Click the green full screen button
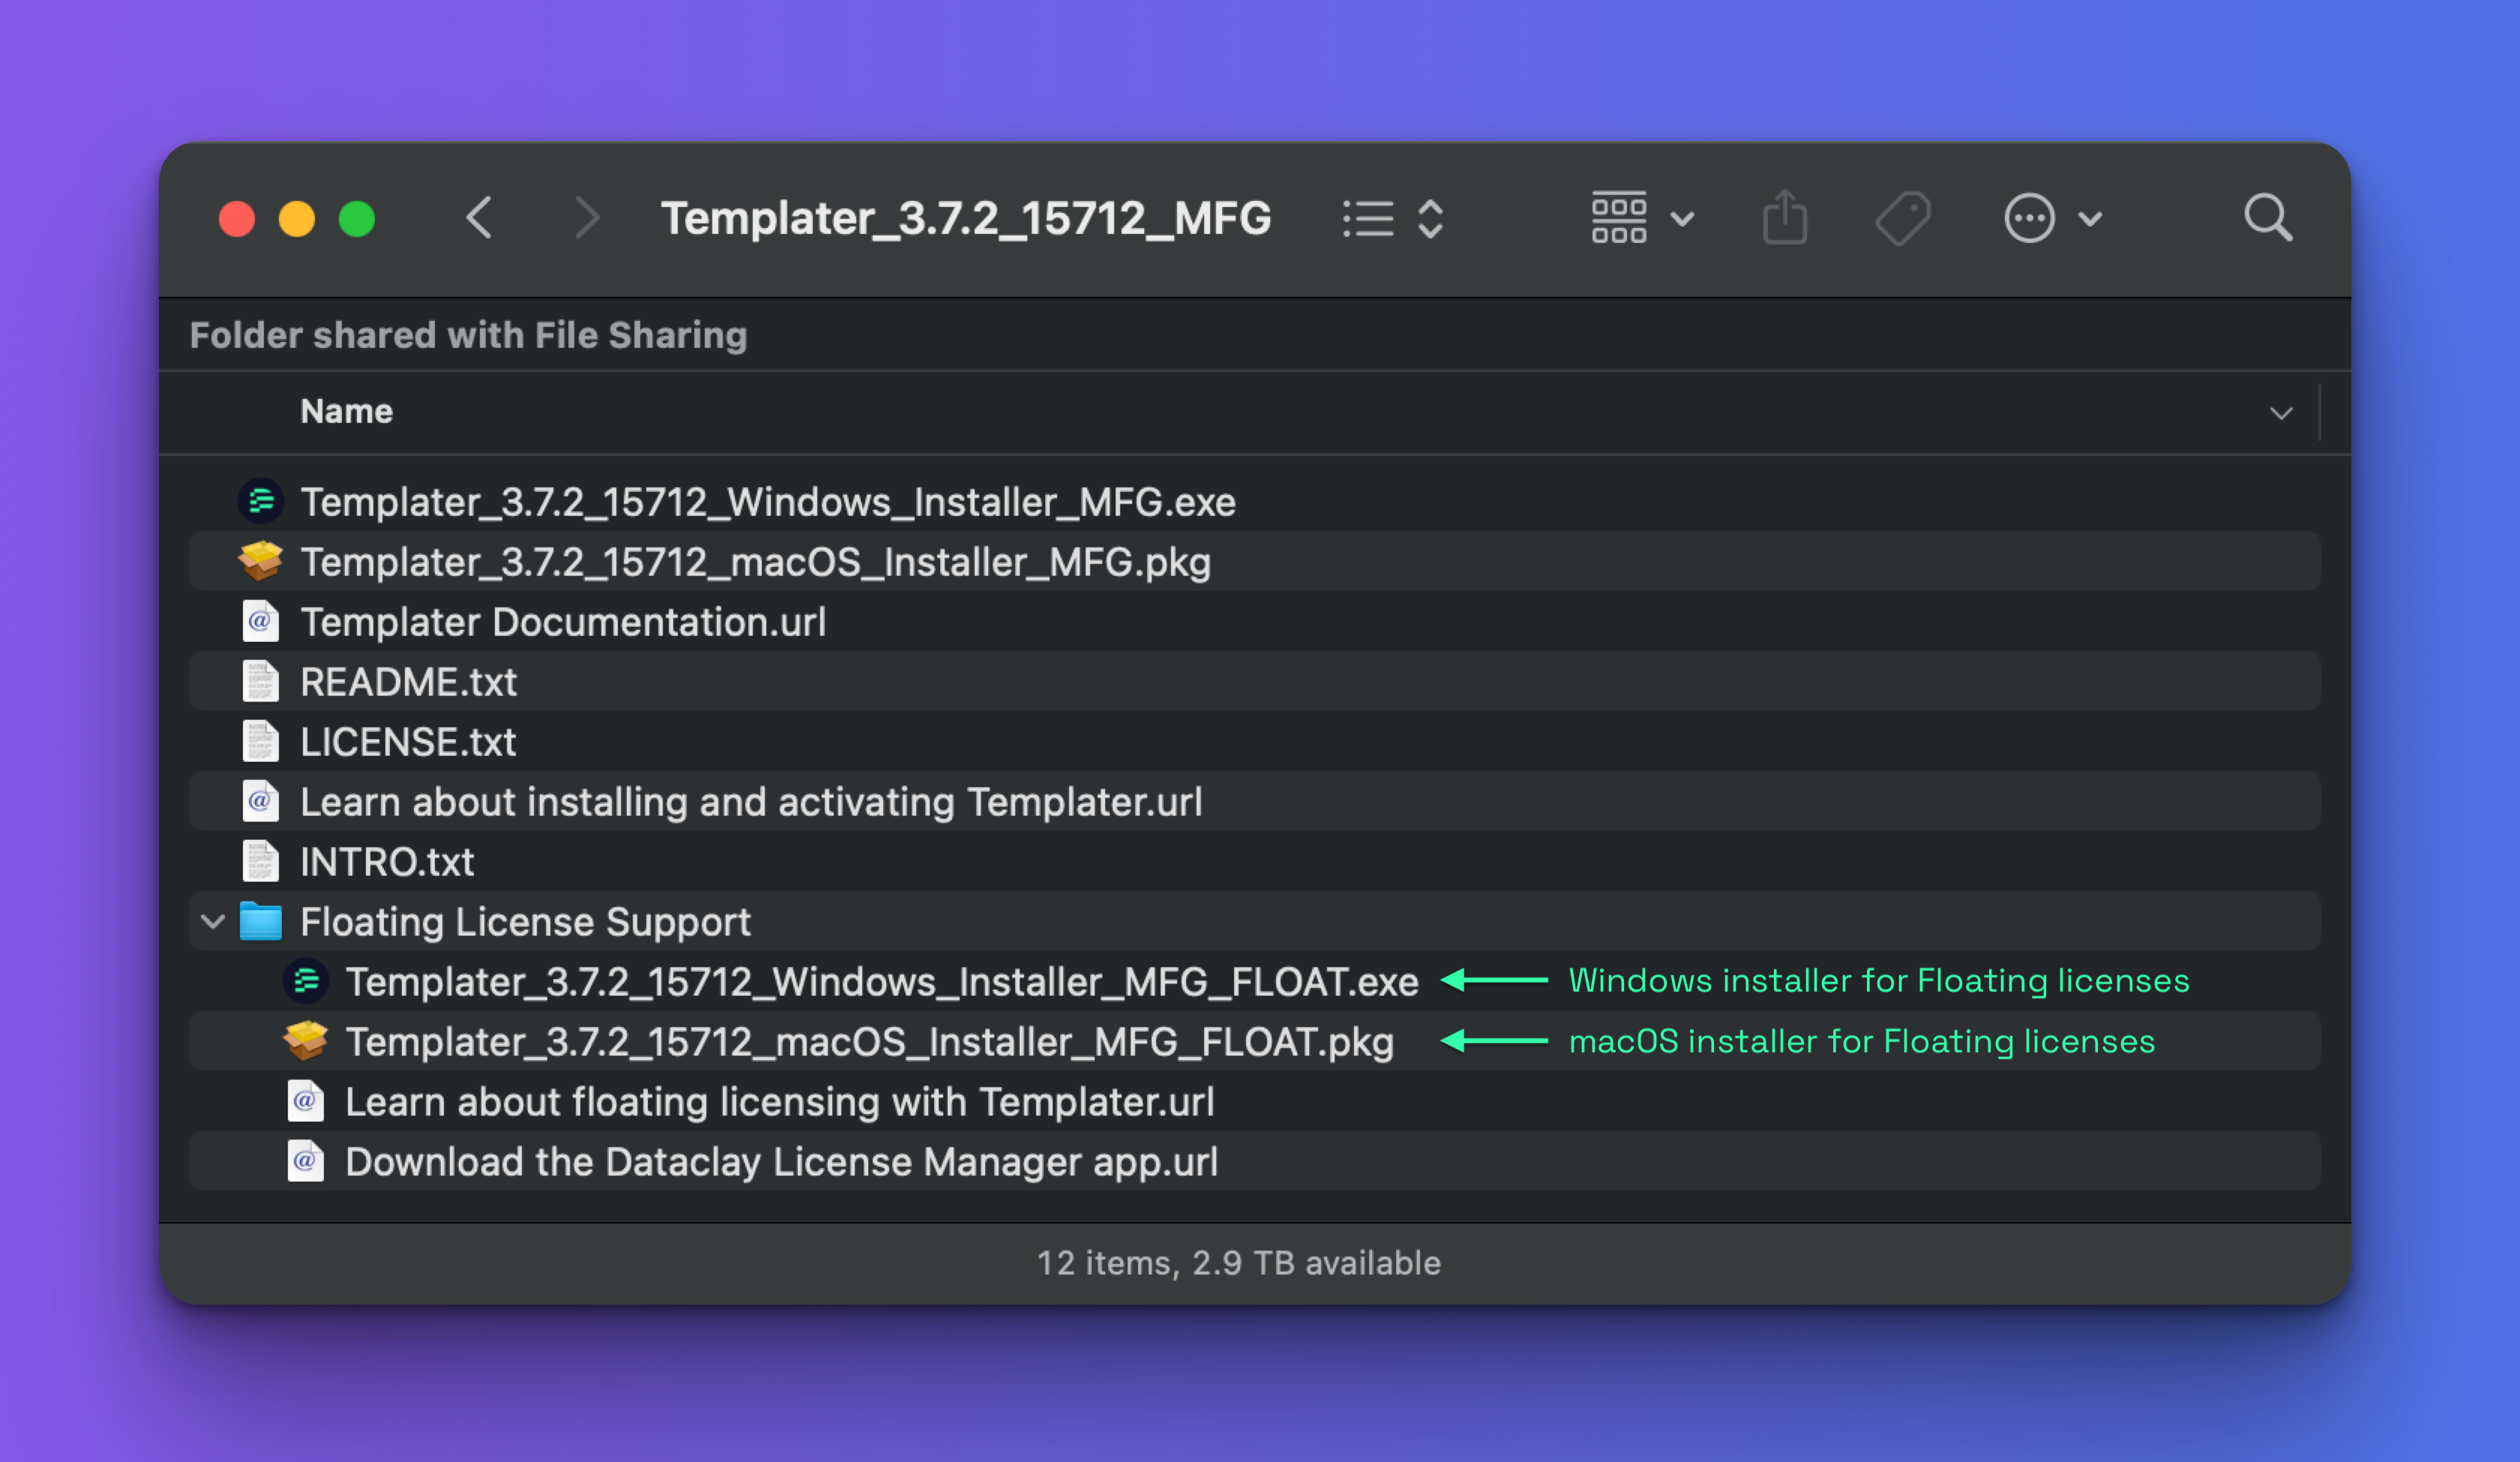Screen dimensions: 2520x1462 pos(357,218)
